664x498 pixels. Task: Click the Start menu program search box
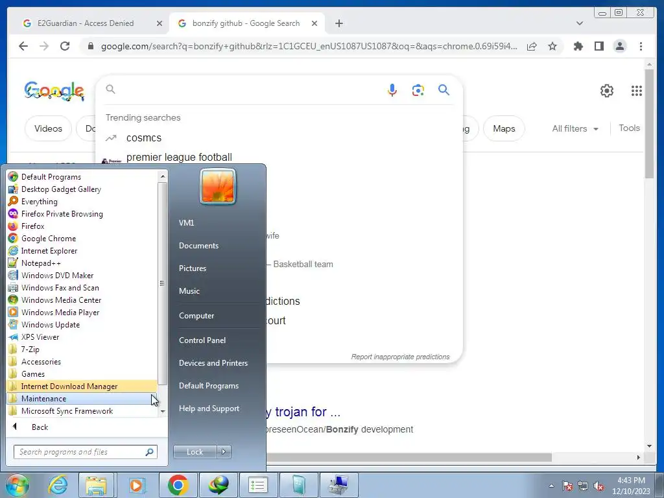click(x=86, y=452)
